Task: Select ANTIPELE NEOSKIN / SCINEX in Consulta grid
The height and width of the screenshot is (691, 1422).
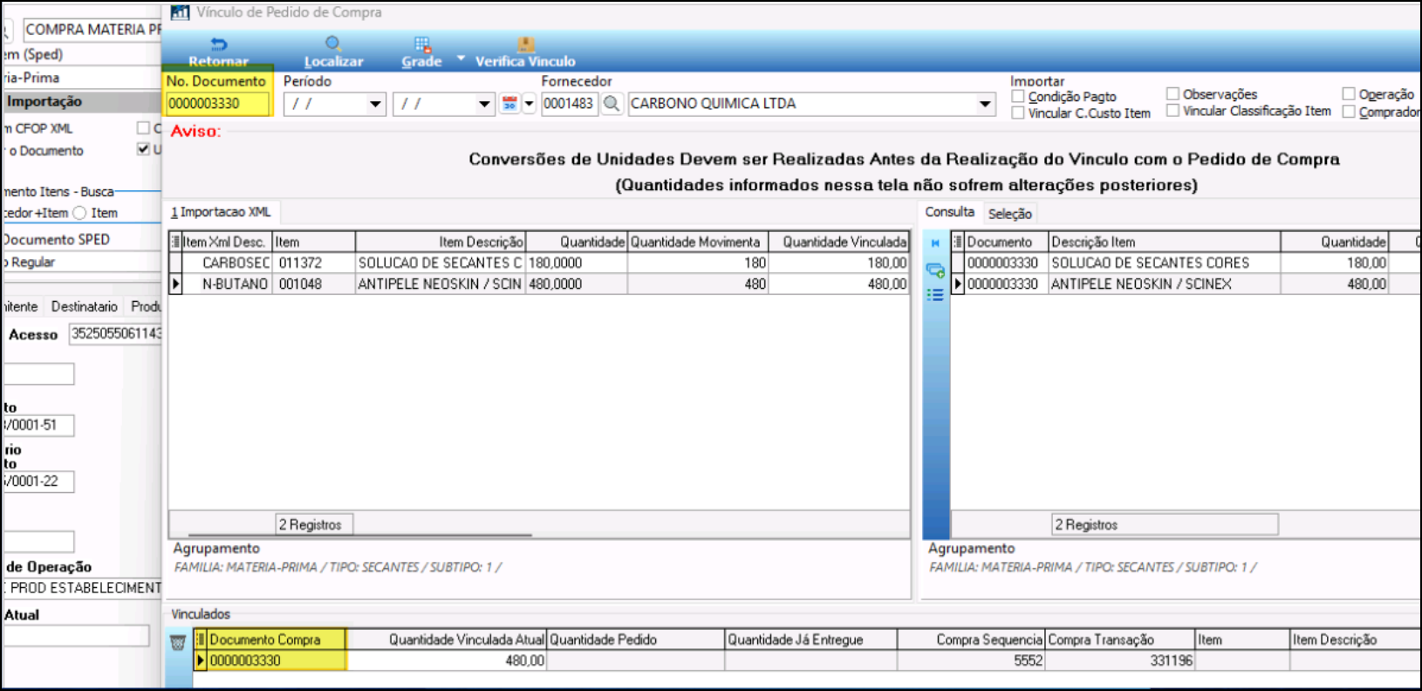Action: (1164, 284)
